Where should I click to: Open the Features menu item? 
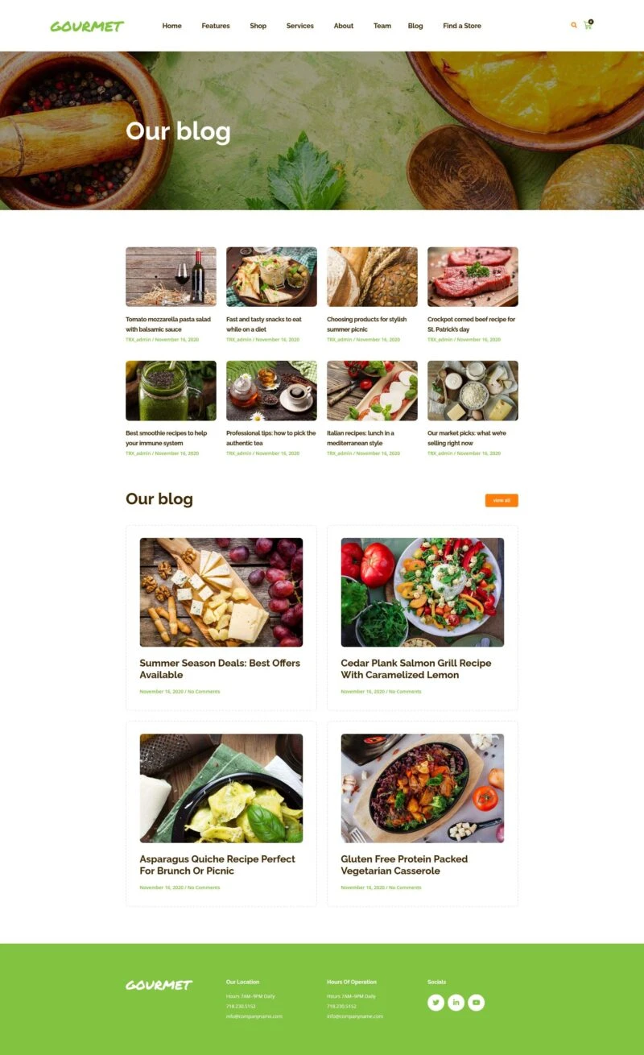216,26
